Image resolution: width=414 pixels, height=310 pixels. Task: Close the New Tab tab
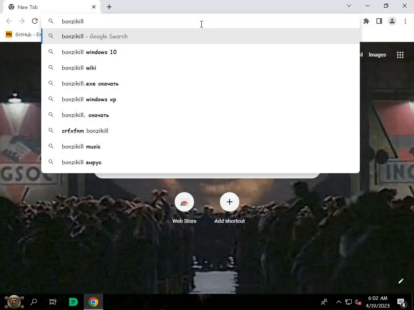(x=94, y=7)
